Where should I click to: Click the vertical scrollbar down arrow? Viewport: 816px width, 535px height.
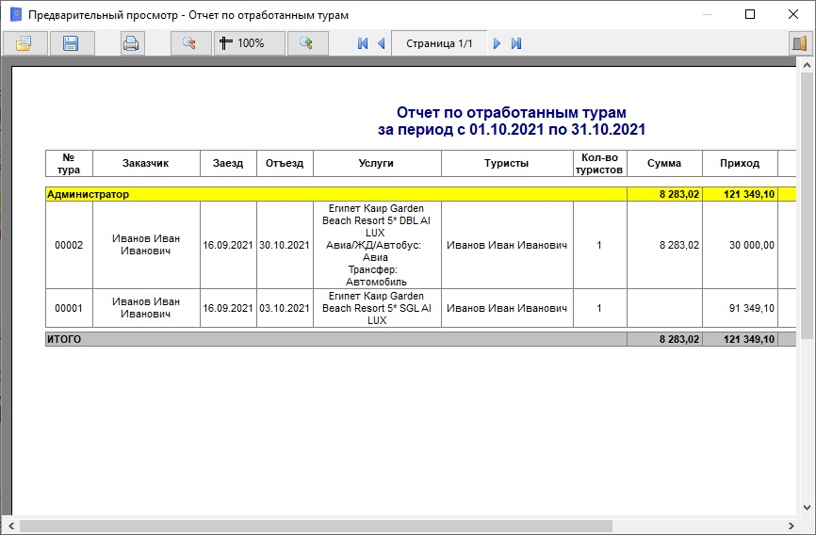point(808,508)
